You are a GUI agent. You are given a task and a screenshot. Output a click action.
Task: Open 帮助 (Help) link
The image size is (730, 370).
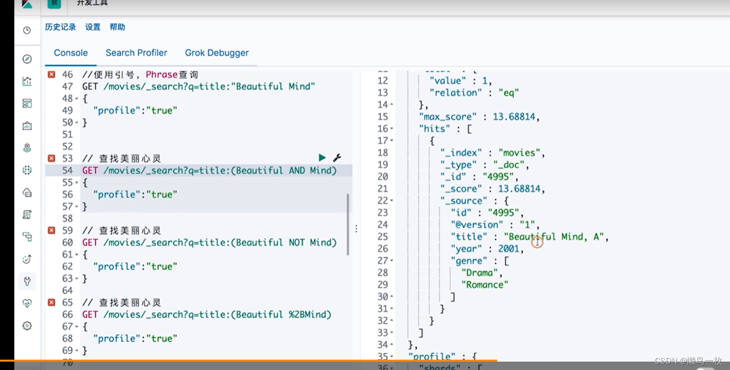[117, 27]
